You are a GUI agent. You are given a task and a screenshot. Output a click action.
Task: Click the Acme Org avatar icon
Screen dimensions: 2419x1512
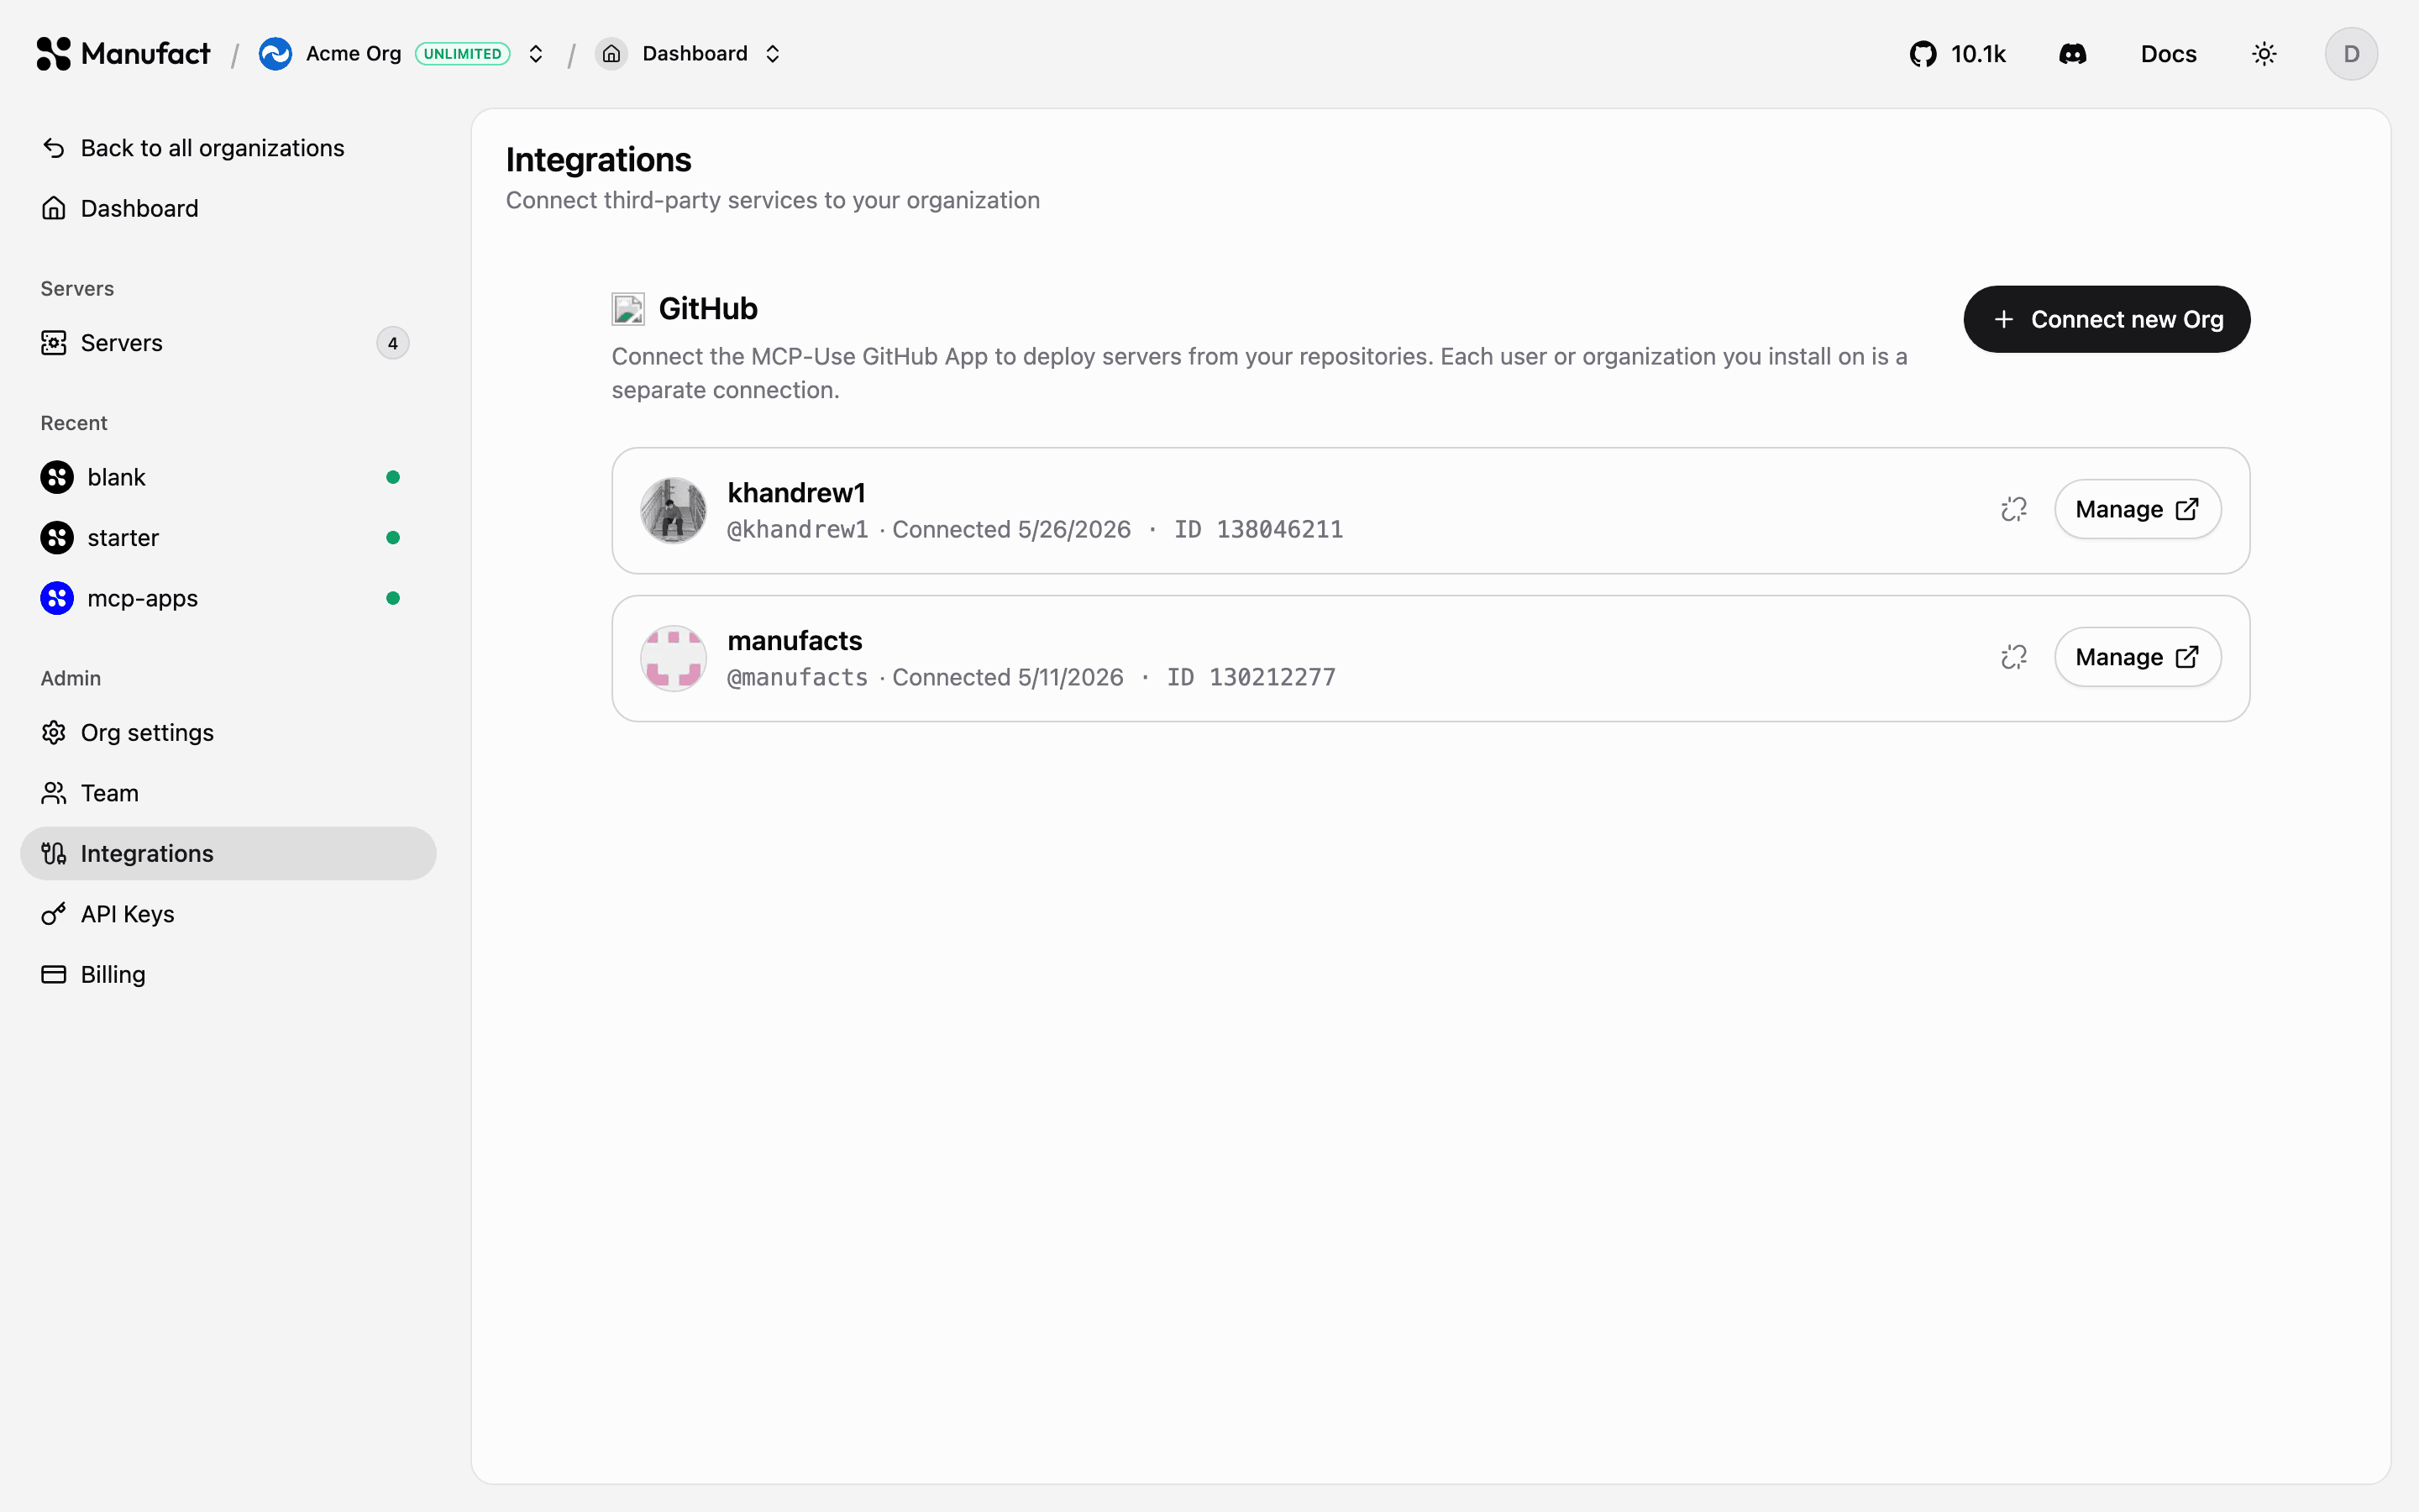click(275, 54)
